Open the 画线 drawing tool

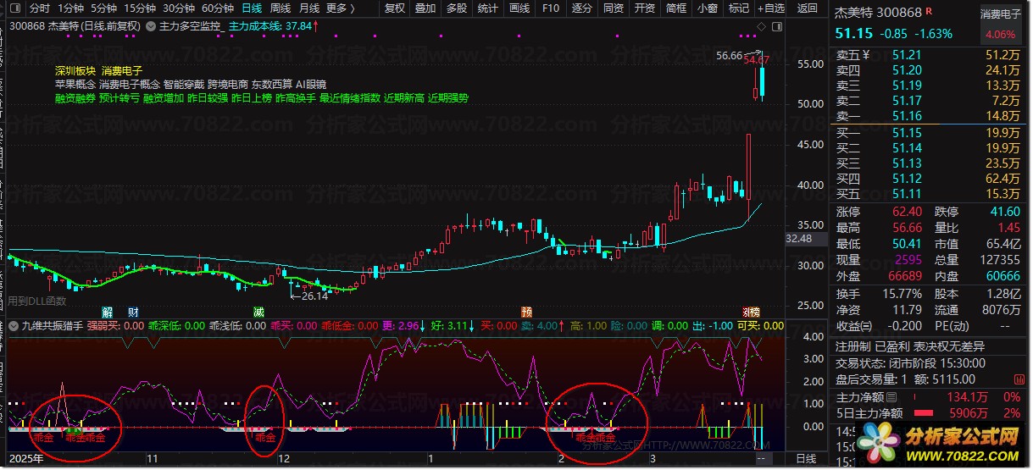[x=519, y=8]
